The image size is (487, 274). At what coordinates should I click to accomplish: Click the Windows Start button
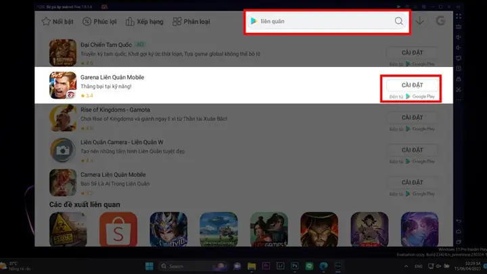pos(149,267)
